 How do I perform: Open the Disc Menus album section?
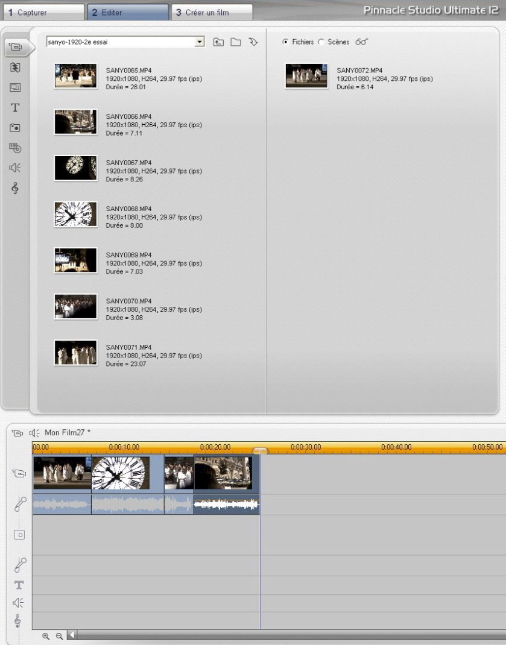(x=15, y=148)
